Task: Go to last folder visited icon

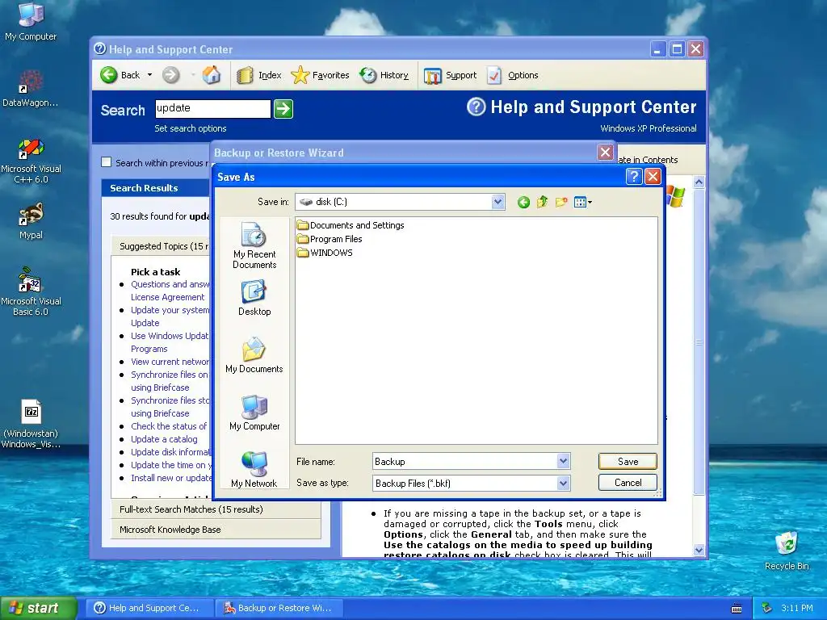Action: point(523,202)
